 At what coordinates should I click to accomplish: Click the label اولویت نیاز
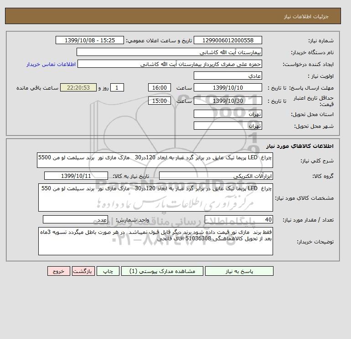pyautogui.click(x=321, y=76)
